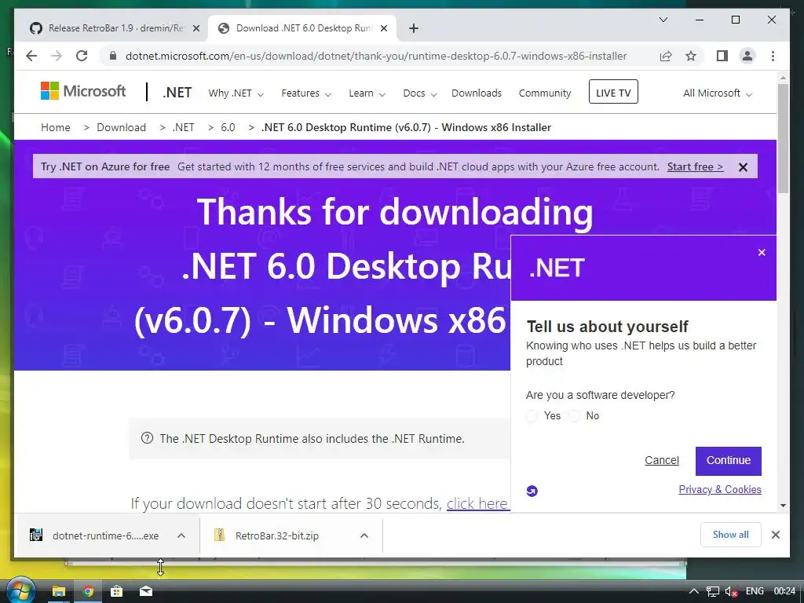Open a new browser tab
804x603 pixels.
click(x=414, y=28)
